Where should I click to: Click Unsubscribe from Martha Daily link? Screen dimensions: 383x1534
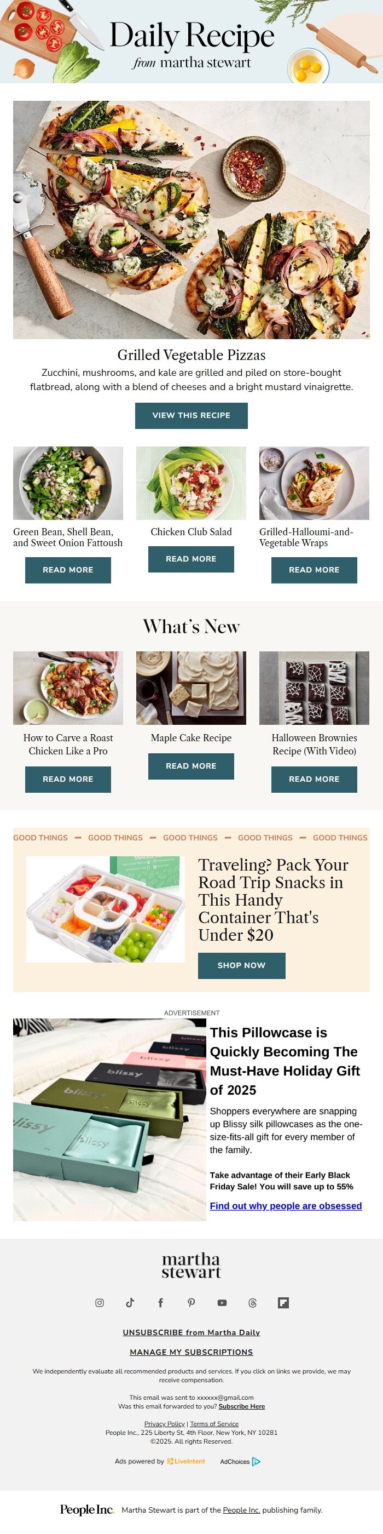point(191,1332)
